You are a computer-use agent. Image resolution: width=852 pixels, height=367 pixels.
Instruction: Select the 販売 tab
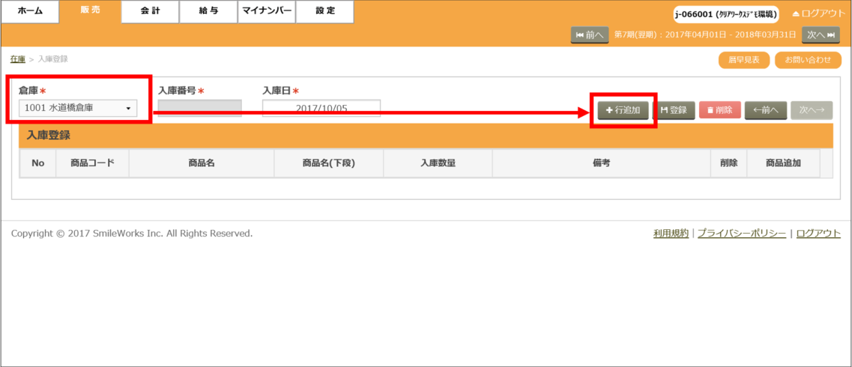pos(90,11)
